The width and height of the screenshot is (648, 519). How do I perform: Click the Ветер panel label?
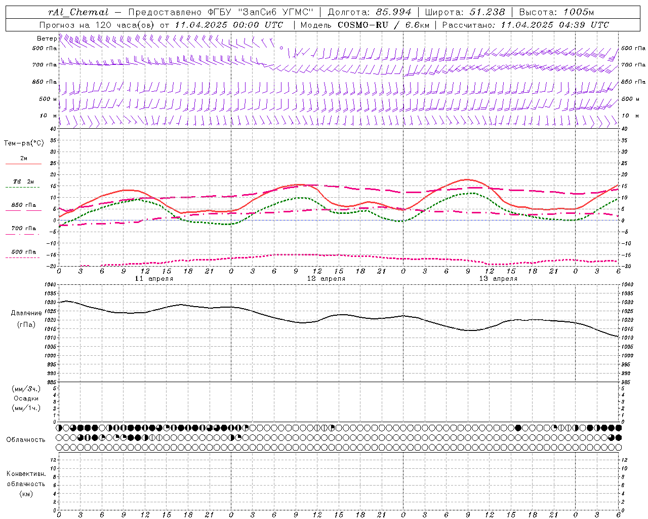coord(47,39)
